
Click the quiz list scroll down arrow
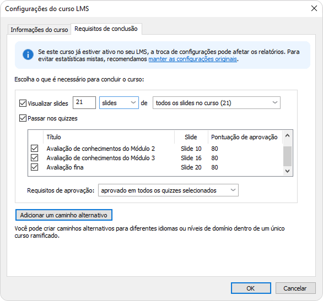coord(287,171)
